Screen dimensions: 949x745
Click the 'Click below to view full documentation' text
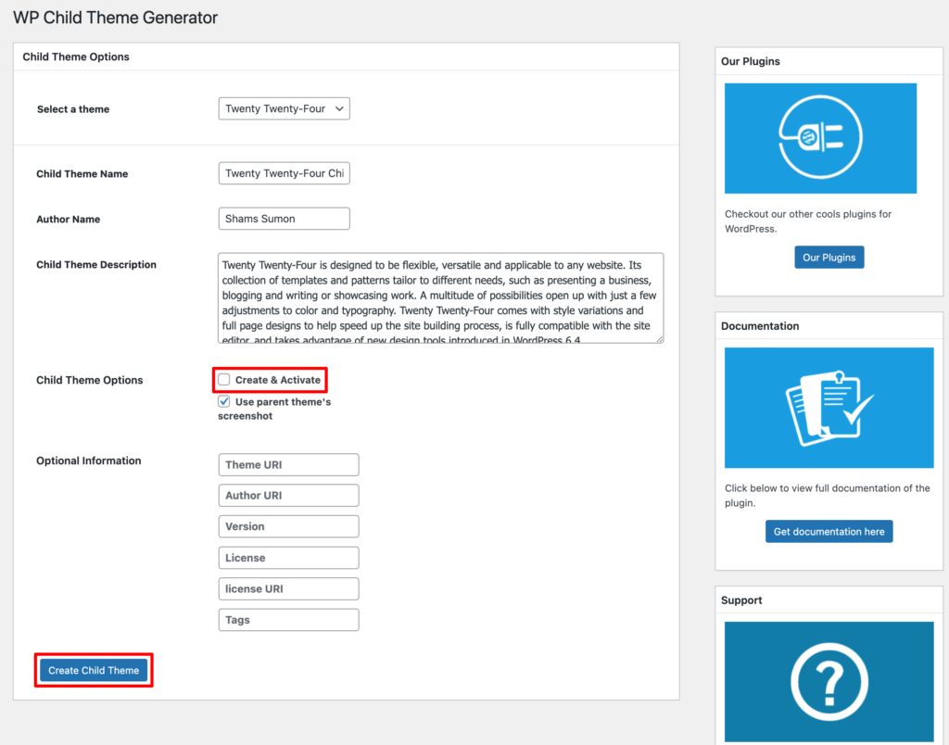tap(828, 496)
